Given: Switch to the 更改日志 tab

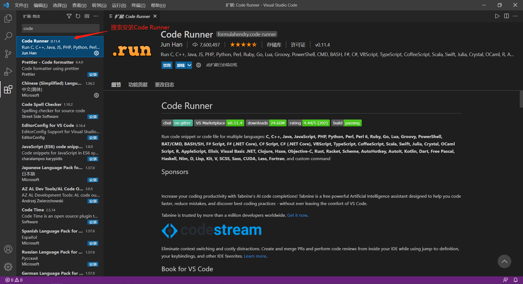Looking at the screenshot, I should (x=164, y=85).
